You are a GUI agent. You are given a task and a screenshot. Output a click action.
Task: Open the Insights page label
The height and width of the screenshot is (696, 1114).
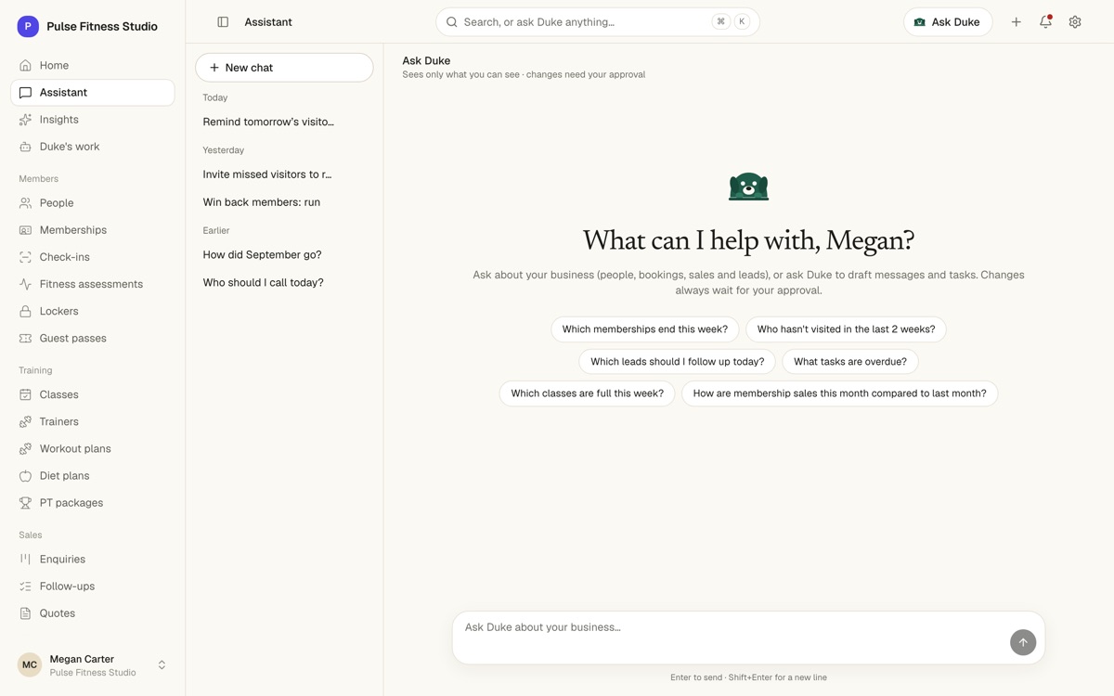58,120
